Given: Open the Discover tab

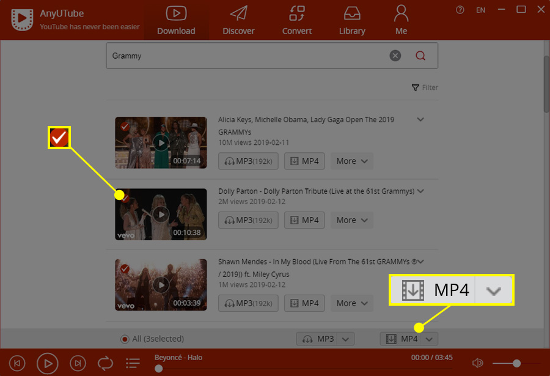Looking at the screenshot, I should tap(238, 20).
